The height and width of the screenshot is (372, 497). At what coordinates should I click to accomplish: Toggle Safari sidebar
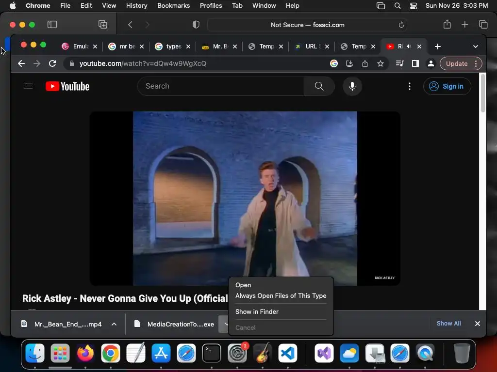click(x=52, y=25)
